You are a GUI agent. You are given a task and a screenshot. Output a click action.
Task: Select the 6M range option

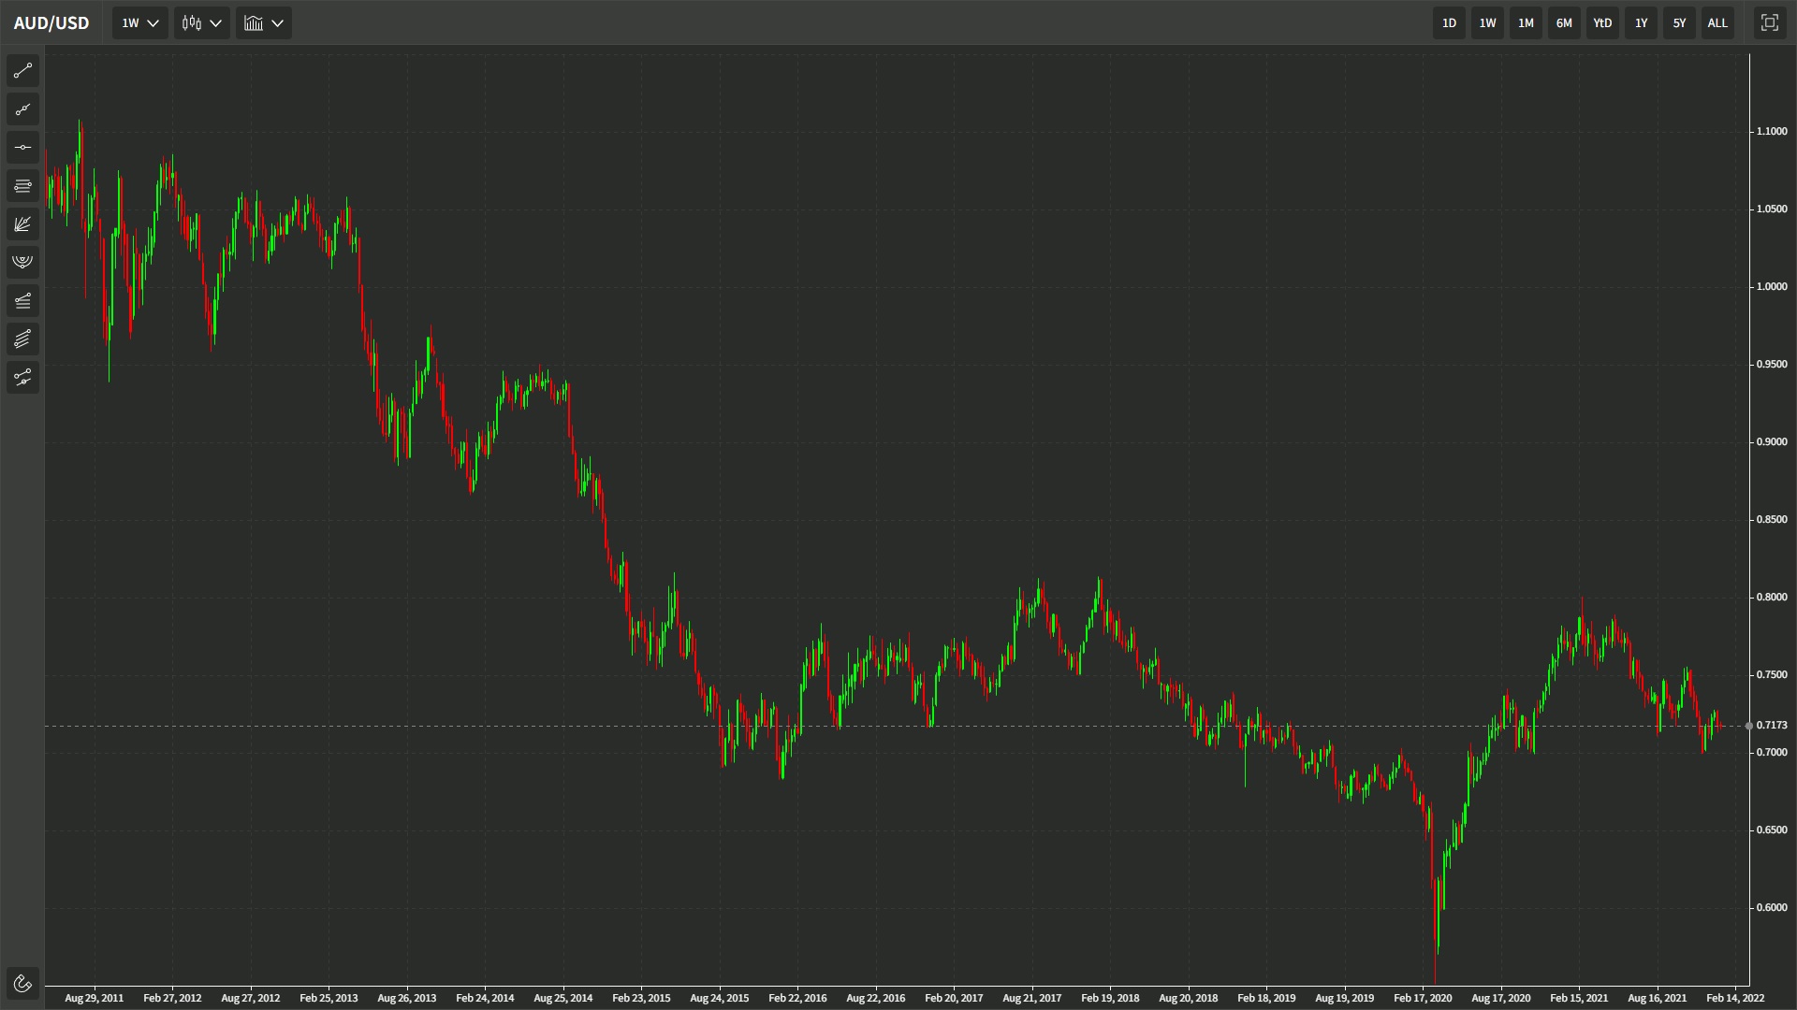(x=1564, y=23)
